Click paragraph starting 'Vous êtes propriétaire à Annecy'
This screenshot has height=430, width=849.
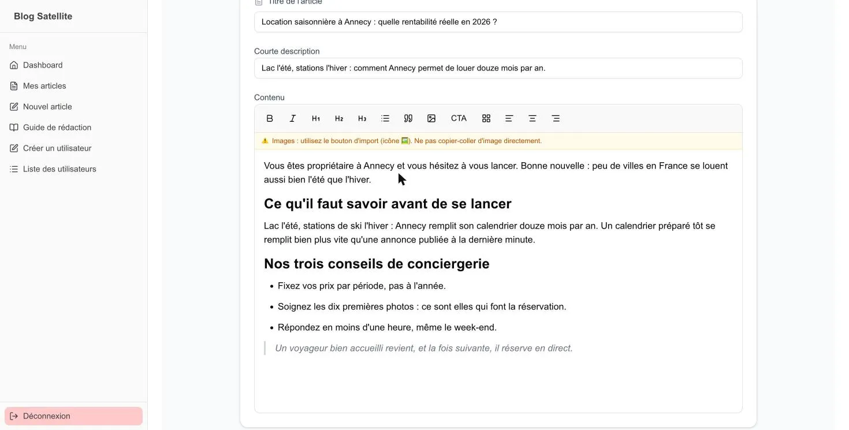pos(496,173)
